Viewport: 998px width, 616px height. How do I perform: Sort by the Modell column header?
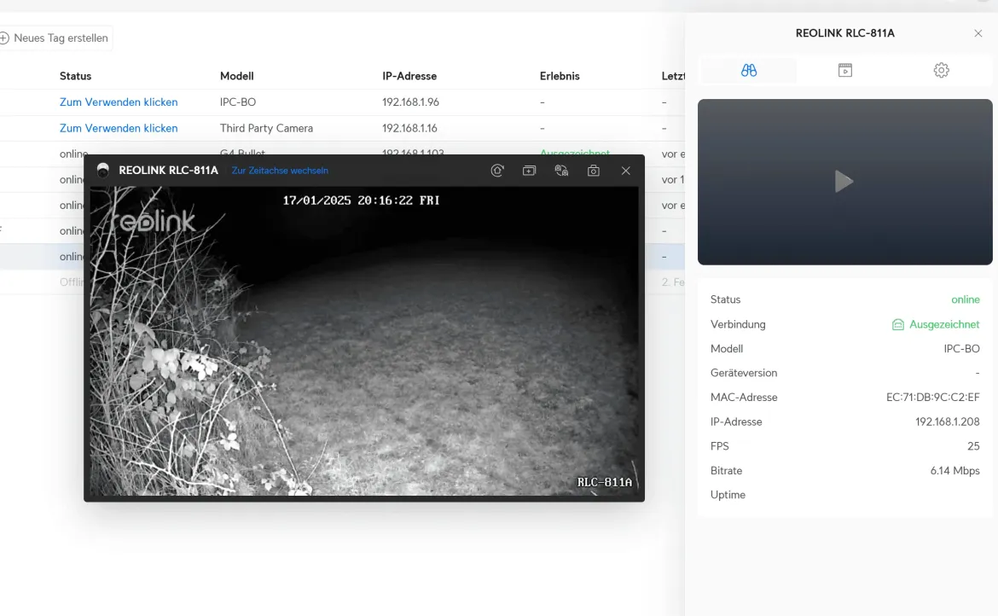tap(237, 76)
